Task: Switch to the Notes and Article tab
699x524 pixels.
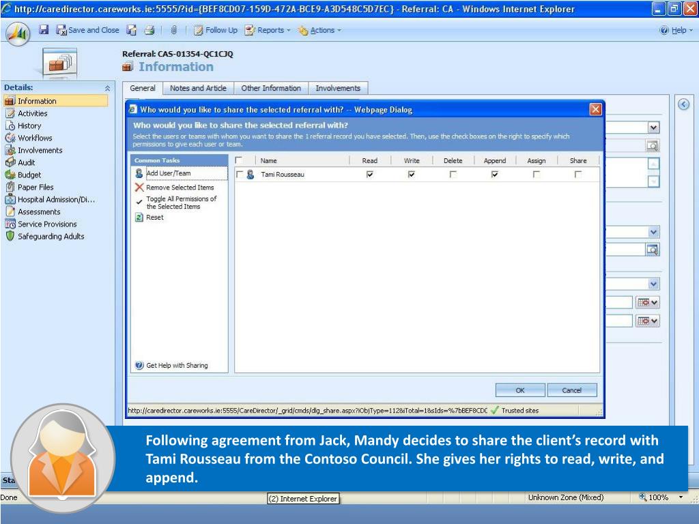Action: point(198,88)
